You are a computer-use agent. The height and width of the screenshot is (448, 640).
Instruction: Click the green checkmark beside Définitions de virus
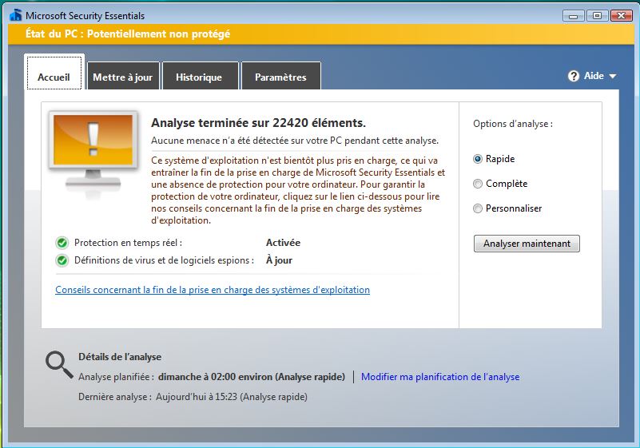[x=62, y=260]
